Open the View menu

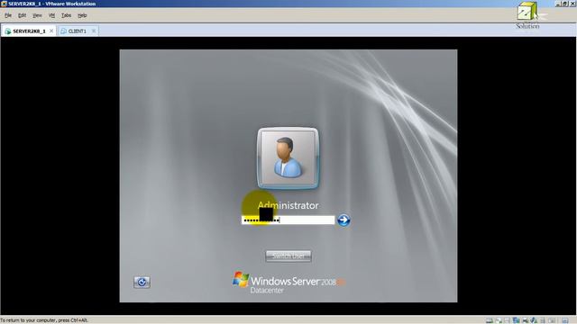(37, 15)
